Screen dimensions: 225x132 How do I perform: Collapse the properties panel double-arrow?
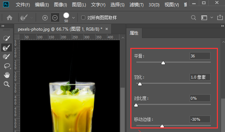point(223,26)
